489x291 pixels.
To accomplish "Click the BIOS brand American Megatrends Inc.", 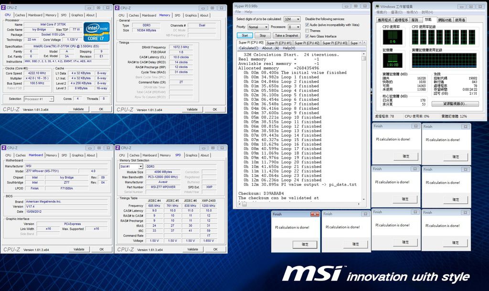I will coord(66,202).
